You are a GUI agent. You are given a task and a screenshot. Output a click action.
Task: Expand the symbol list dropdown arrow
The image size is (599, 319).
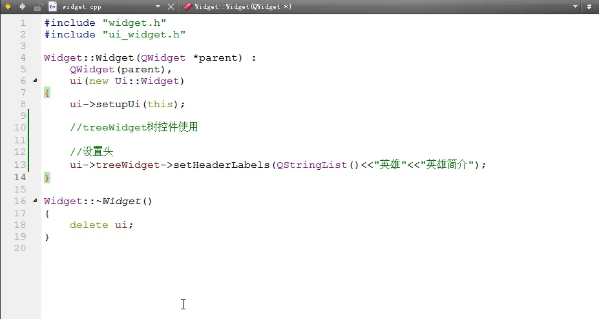(x=575, y=6)
